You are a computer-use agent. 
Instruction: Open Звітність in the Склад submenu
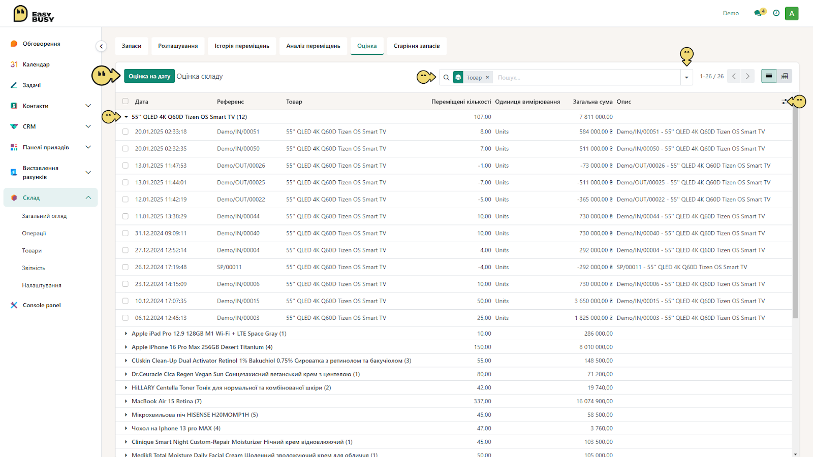click(x=34, y=268)
